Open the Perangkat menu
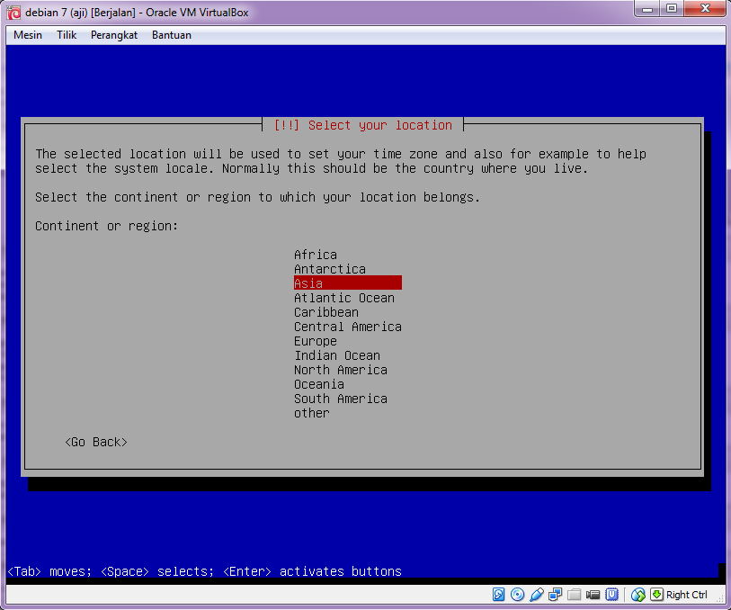This screenshot has height=610, width=731. pos(114,35)
